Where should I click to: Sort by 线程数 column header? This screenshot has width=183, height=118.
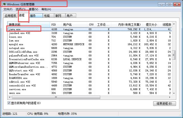point(165,25)
